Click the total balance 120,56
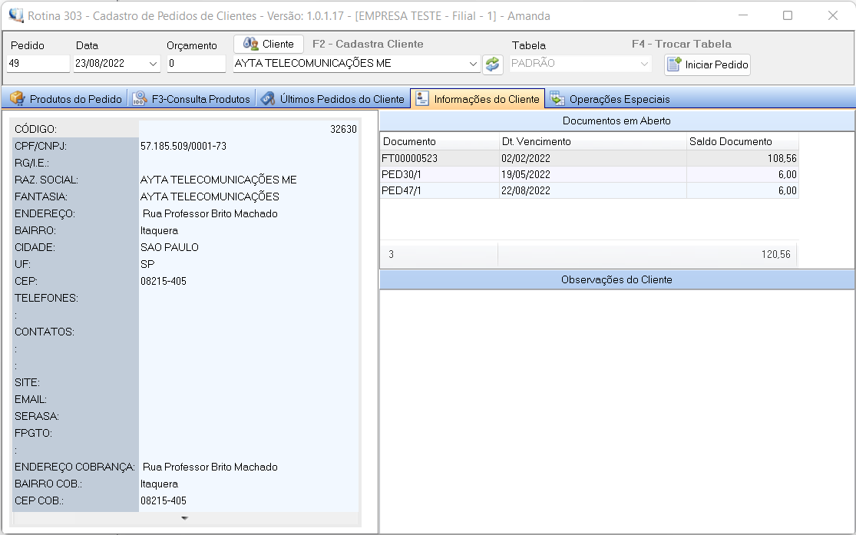856x535 pixels. (775, 254)
